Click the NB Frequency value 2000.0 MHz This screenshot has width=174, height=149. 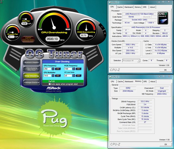pos(162,94)
